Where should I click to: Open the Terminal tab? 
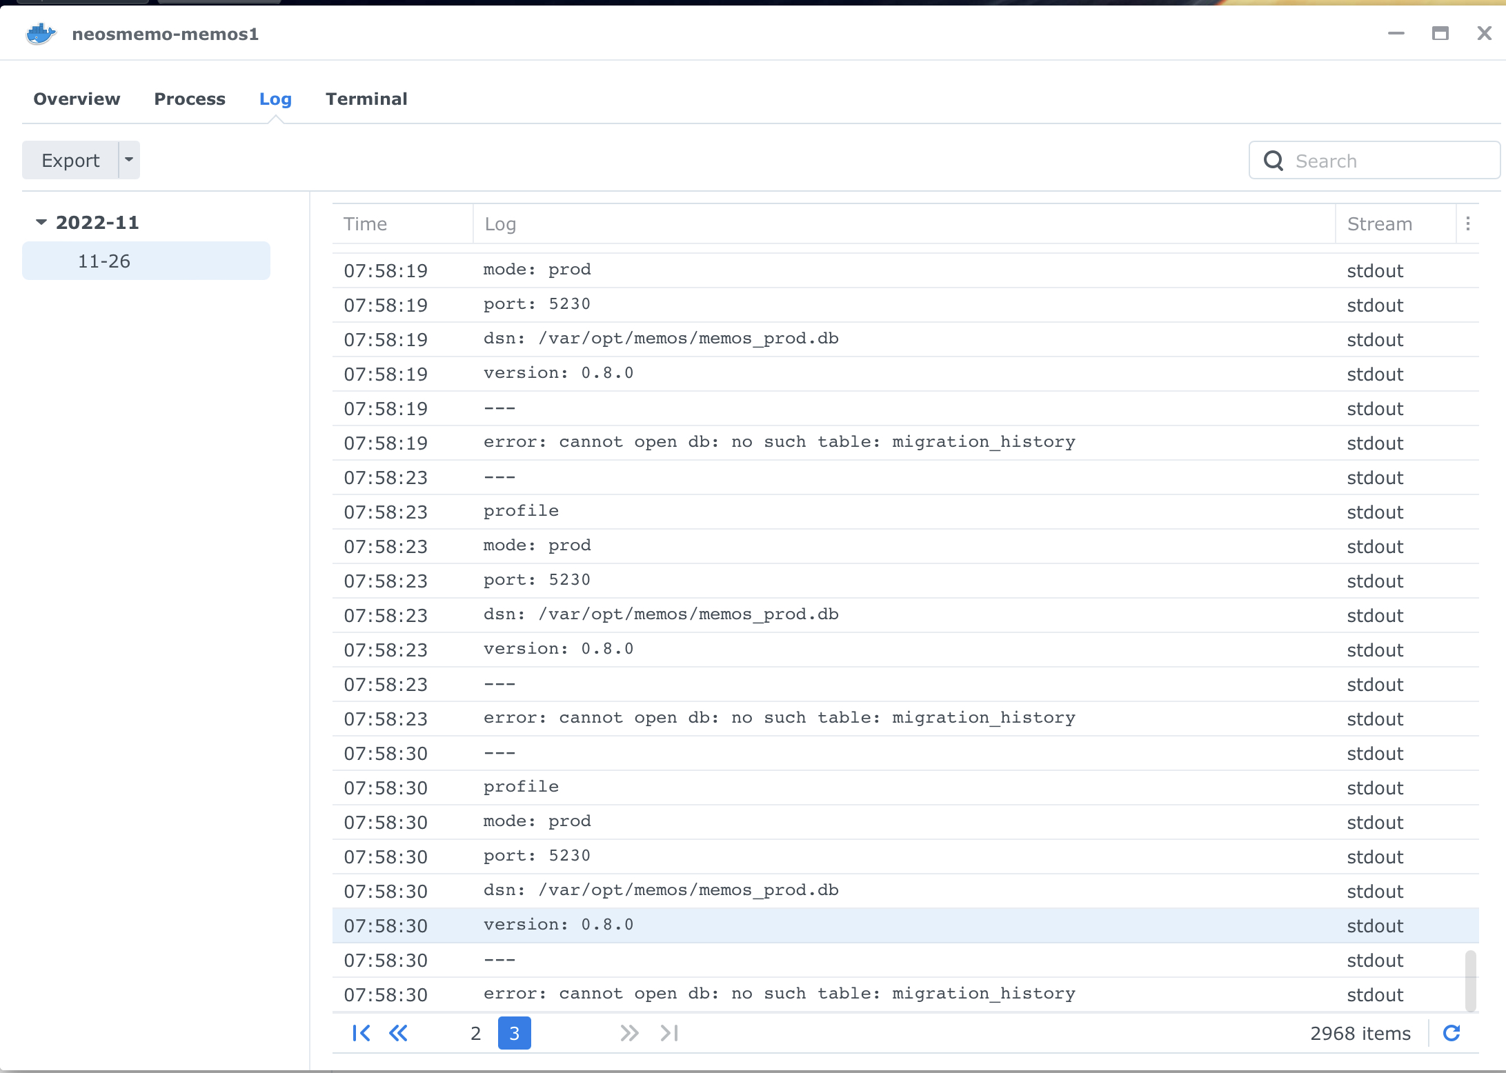(x=366, y=99)
